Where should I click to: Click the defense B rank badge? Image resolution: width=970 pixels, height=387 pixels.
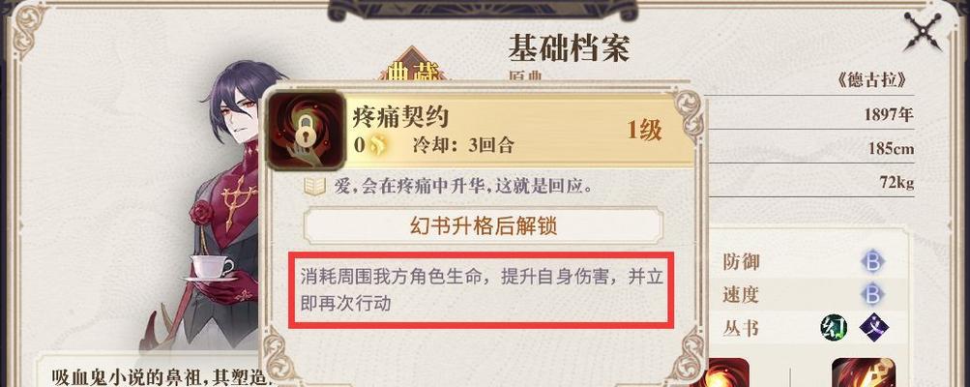click(x=872, y=262)
